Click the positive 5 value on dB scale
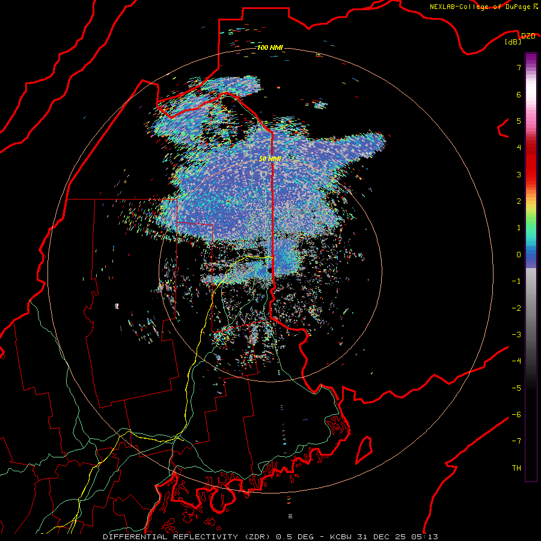Image resolution: width=541 pixels, height=541 pixels. [519, 121]
